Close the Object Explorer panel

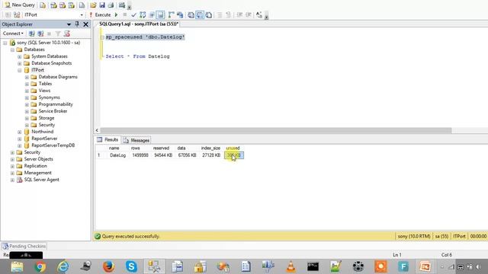coord(86,24)
